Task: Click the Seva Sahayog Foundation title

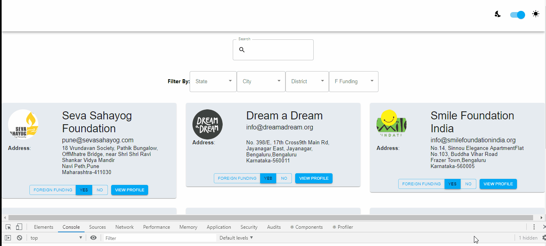Action: [x=97, y=122]
